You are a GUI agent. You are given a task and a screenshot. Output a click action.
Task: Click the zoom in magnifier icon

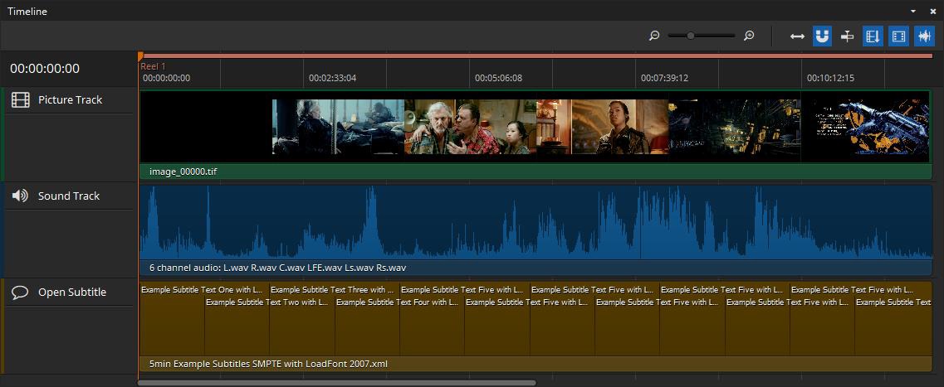[x=749, y=36]
